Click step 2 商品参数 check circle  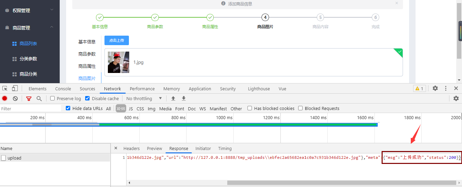(x=155, y=17)
